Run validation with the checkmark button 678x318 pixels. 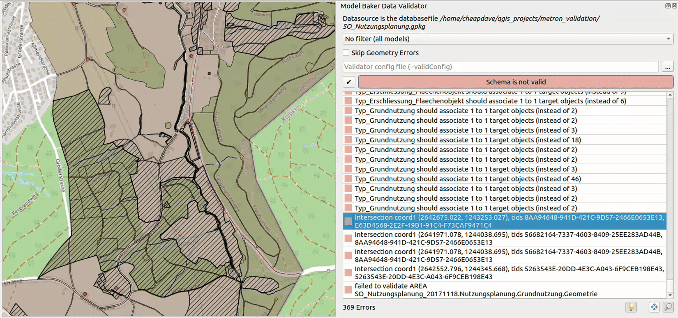349,82
